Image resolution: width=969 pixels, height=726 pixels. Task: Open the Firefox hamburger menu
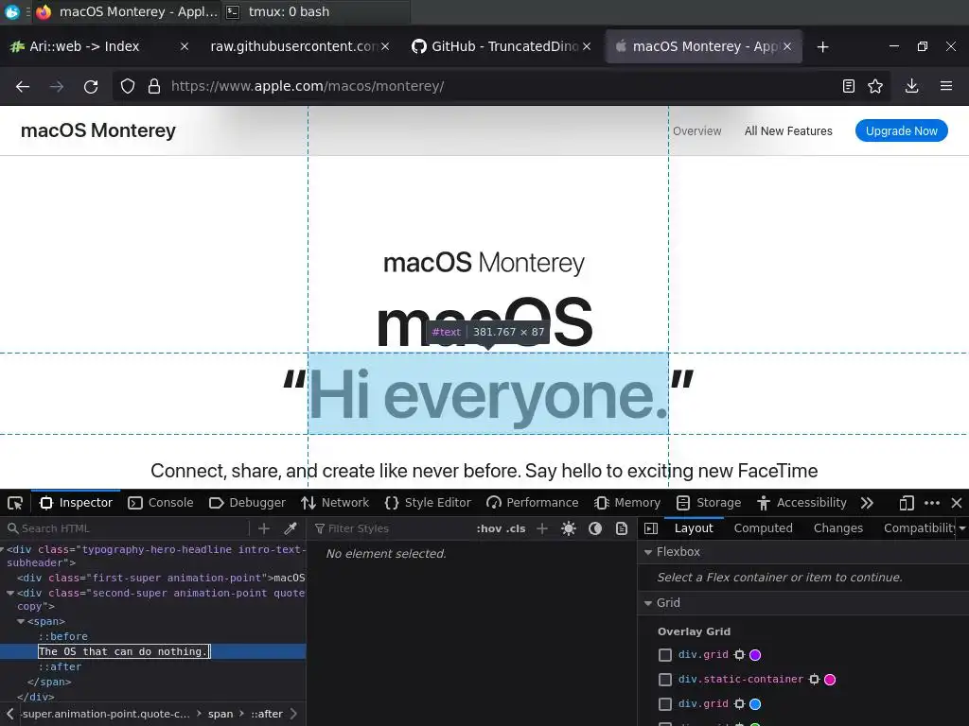[x=946, y=86]
